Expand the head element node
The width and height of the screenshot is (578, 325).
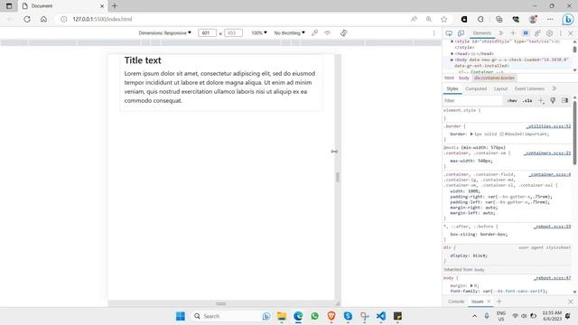click(452, 54)
